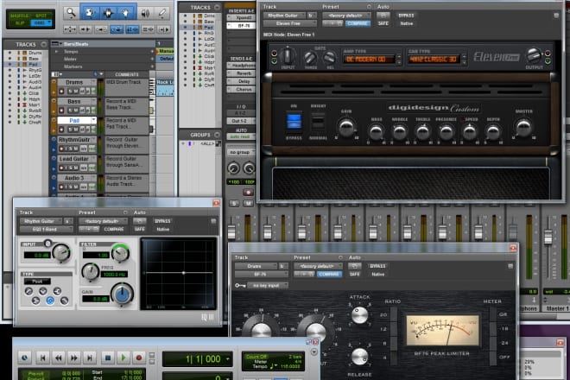Open the no key input dropdown in the BF-76
Image resolution: width=570 pixels, height=380 pixels.
(x=268, y=286)
